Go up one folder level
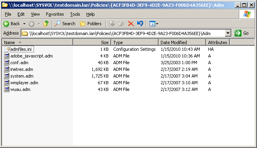 (x=46, y=24)
